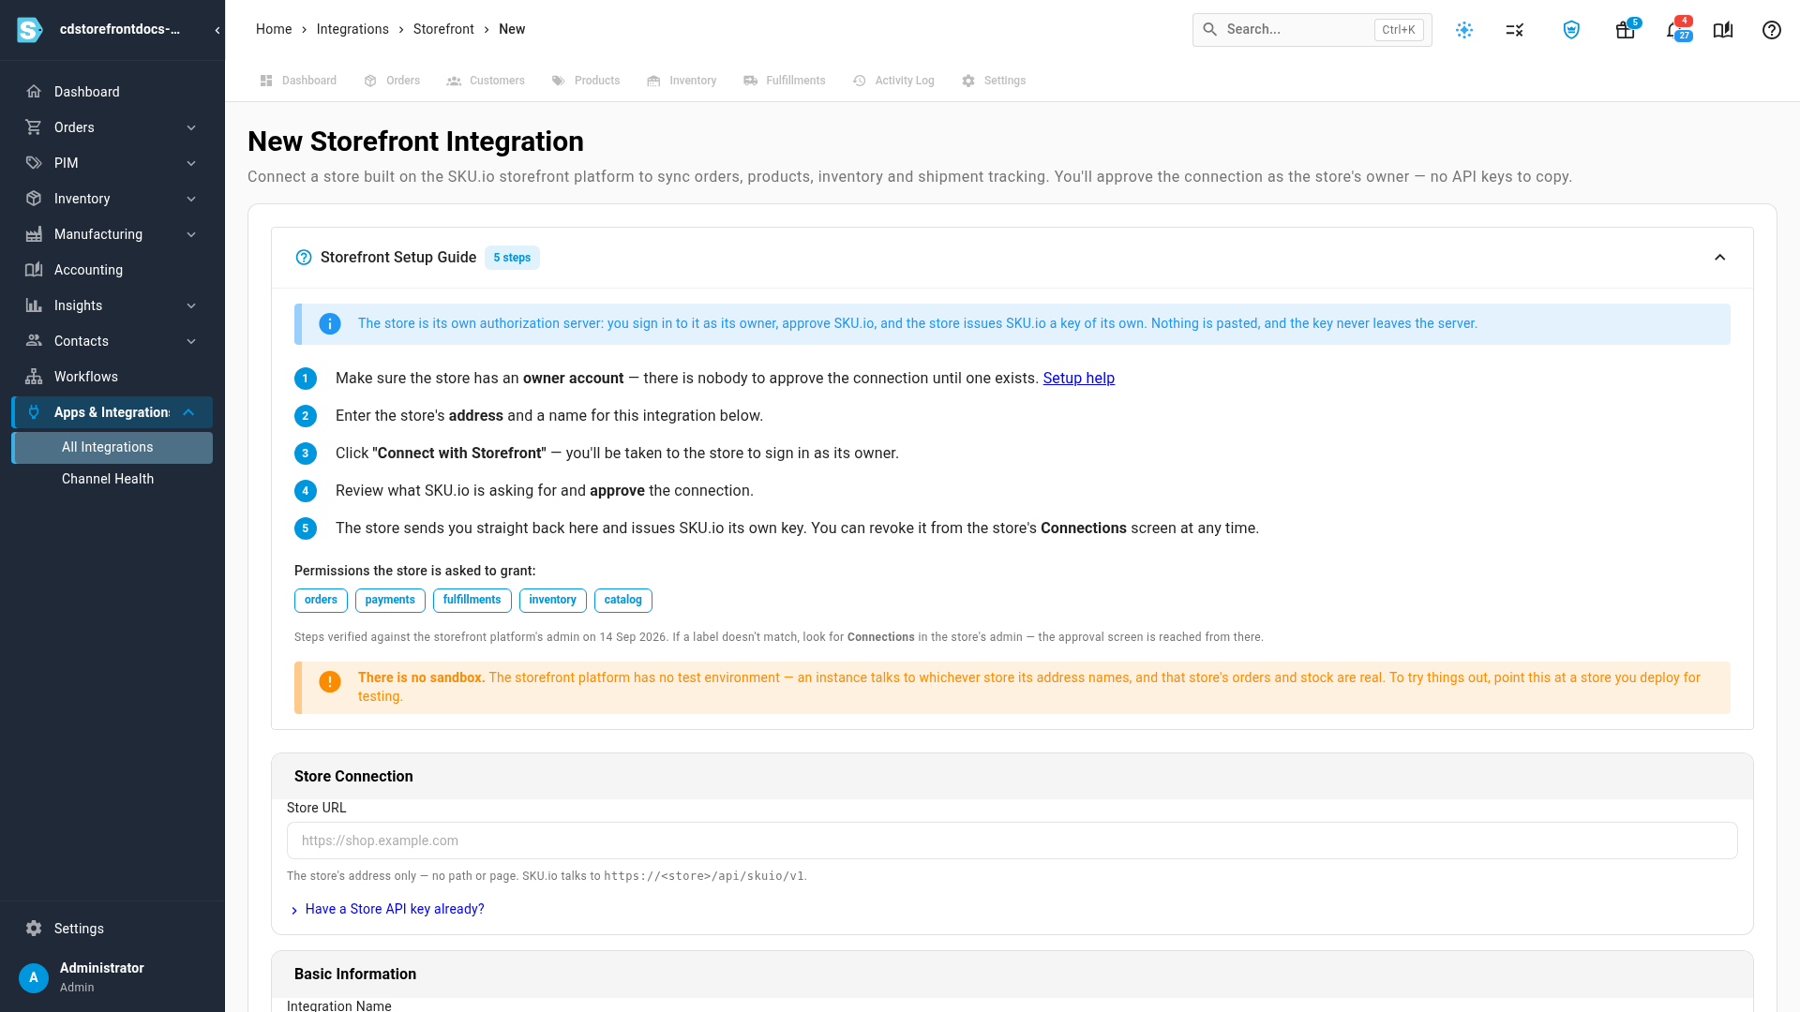Expand the PIM sidebar menu
1800x1012 pixels.
click(191, 163)
